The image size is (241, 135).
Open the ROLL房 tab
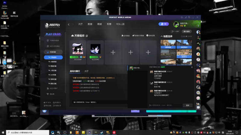point(120,24)
